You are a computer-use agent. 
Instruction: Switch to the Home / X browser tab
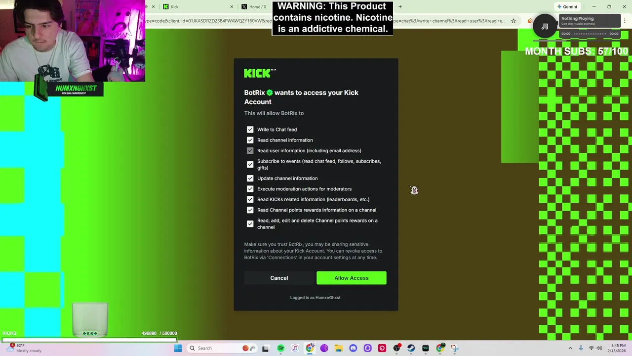tap(257, 6)
